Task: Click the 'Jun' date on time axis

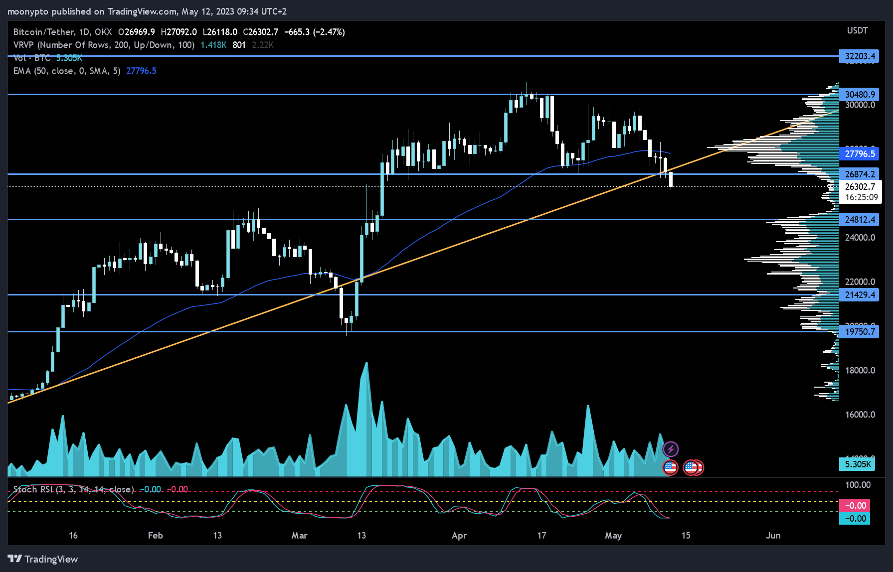Action: pyautogui.click(x=773, y=535)
